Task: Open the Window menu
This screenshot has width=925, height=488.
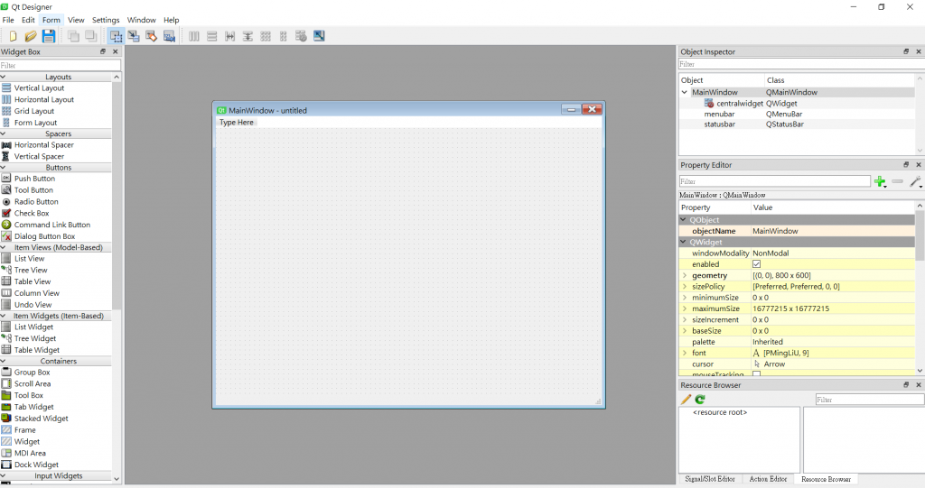Action: [x=142, y=20]
